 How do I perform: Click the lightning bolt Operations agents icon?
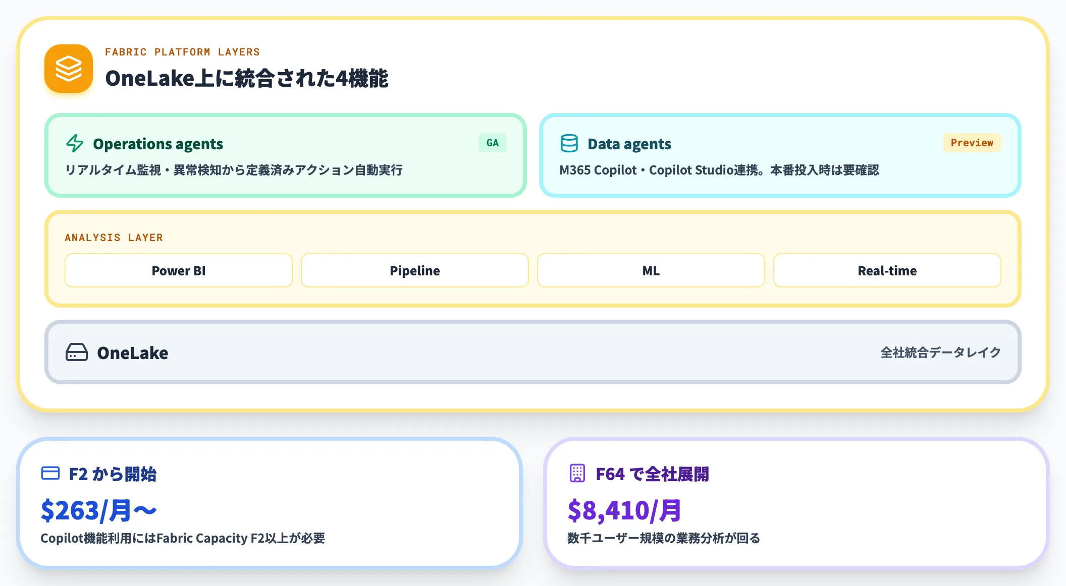(x=75, y=143)
